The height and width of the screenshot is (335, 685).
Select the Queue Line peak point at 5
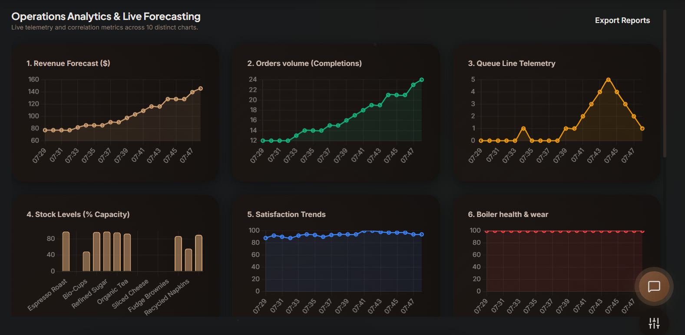pyautogui.click(x=608, y=80)
